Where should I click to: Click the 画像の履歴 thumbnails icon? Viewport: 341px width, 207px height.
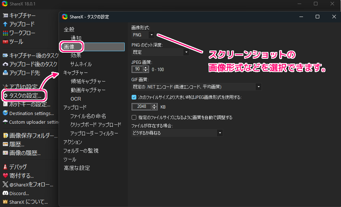coord(5,153)
